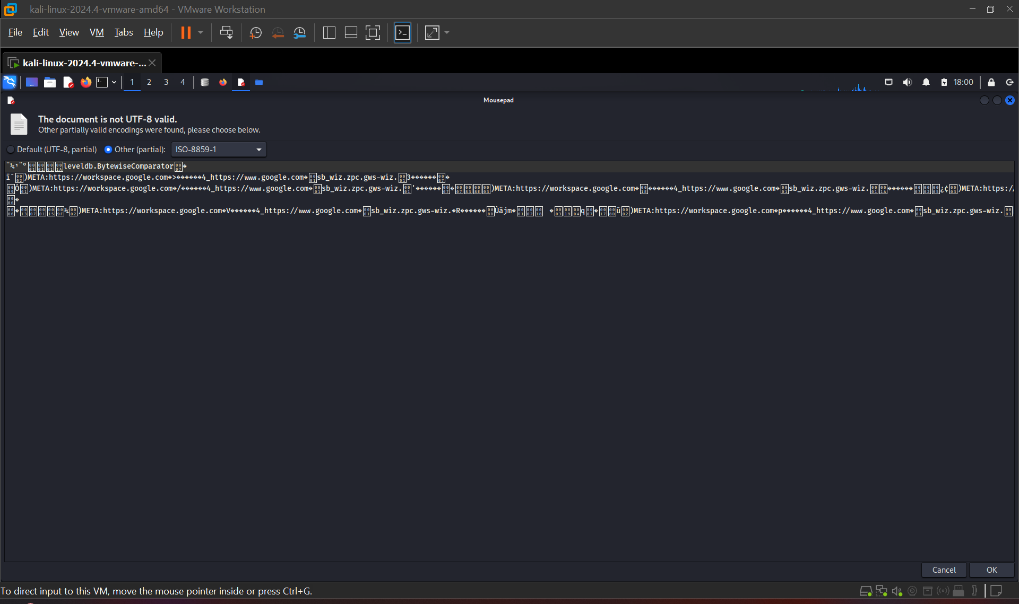The image size is (1019, 604).
Task: Open the File menu
Action: pyautogui.click(x=15, y=32)
